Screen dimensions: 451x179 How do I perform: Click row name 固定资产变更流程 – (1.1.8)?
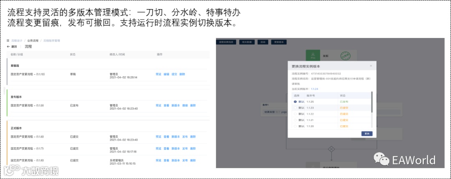tap(27, 137)
